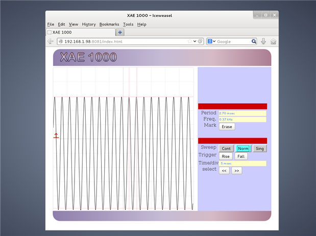Open the History menu
The image size is (316, 236).
(89, 24)
